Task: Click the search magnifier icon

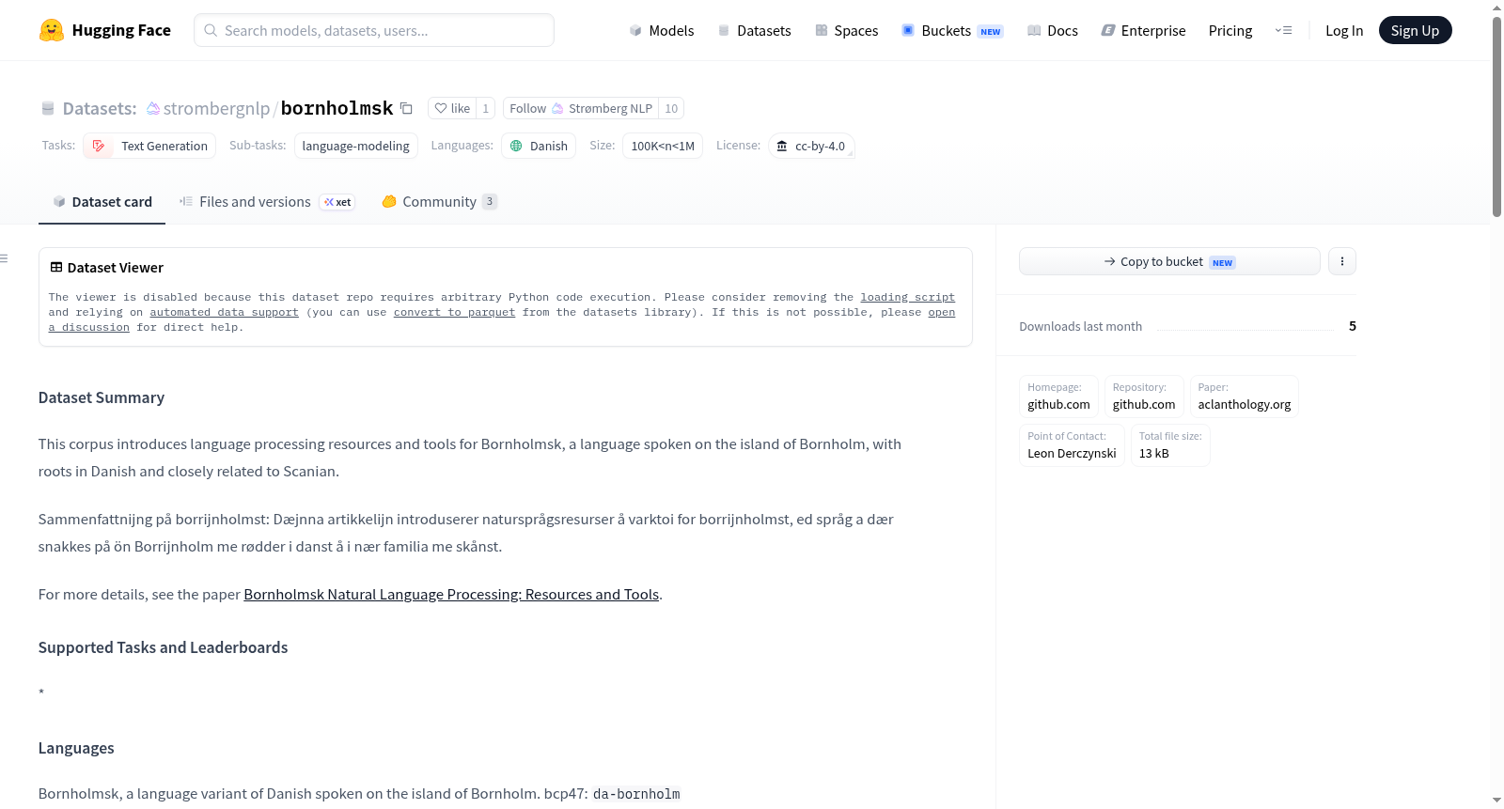Action: 211,30
